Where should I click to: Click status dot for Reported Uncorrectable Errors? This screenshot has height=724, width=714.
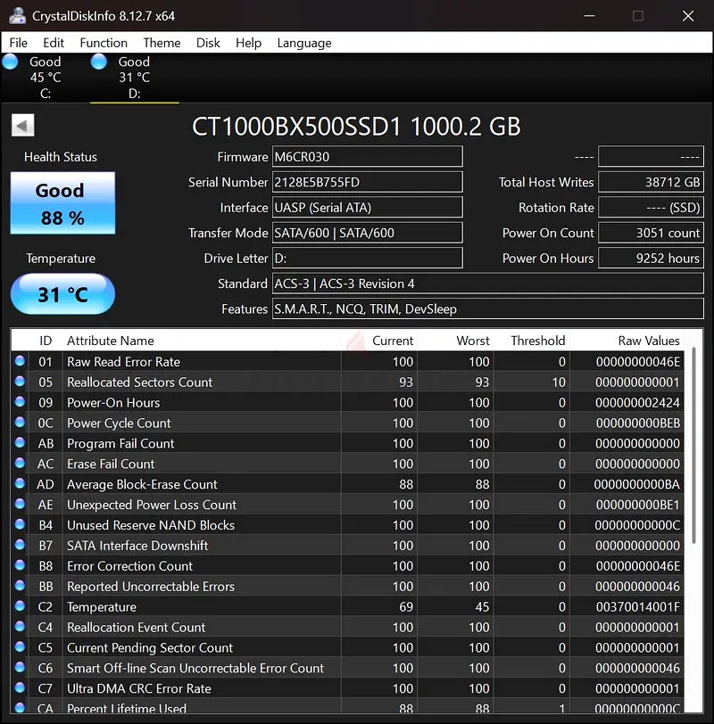[20, 586]
